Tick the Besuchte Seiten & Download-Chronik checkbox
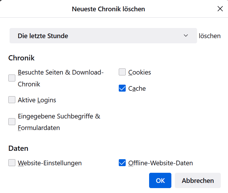 [x=12, y=78]
